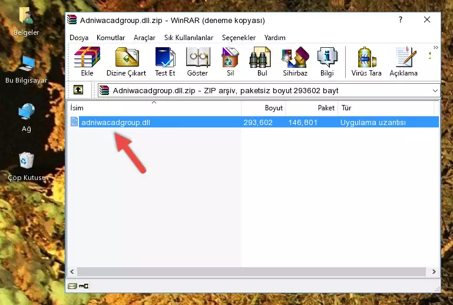This screenshot has width=453, height=305.
Task: Launch the Sihirbaz wizard
Action: pos(295,61)
